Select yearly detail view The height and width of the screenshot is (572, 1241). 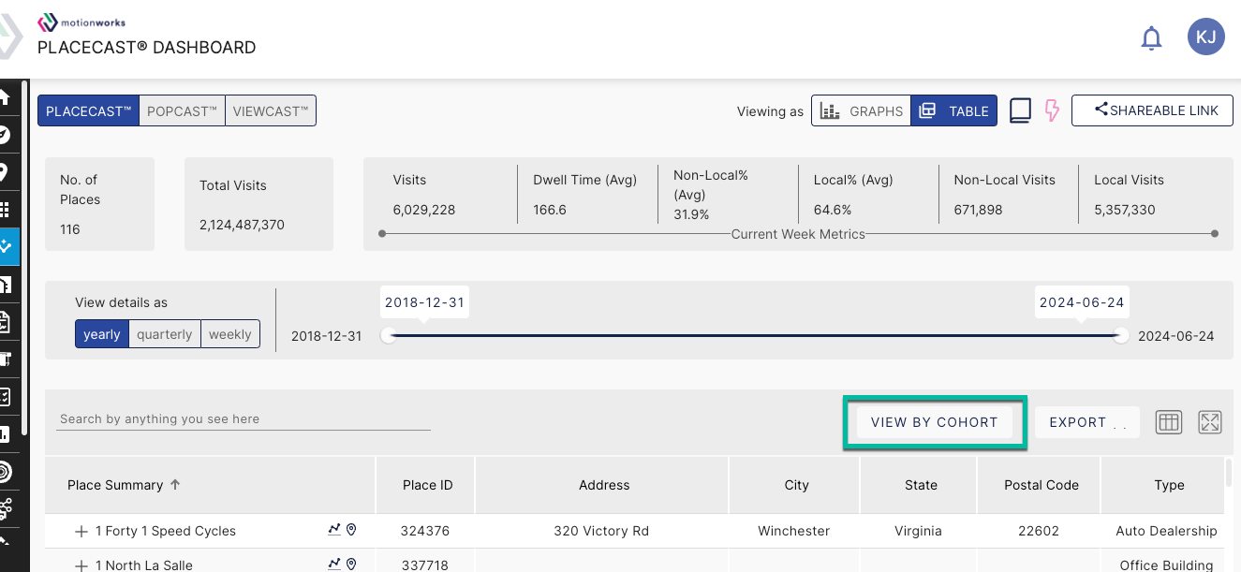(102, 334)
